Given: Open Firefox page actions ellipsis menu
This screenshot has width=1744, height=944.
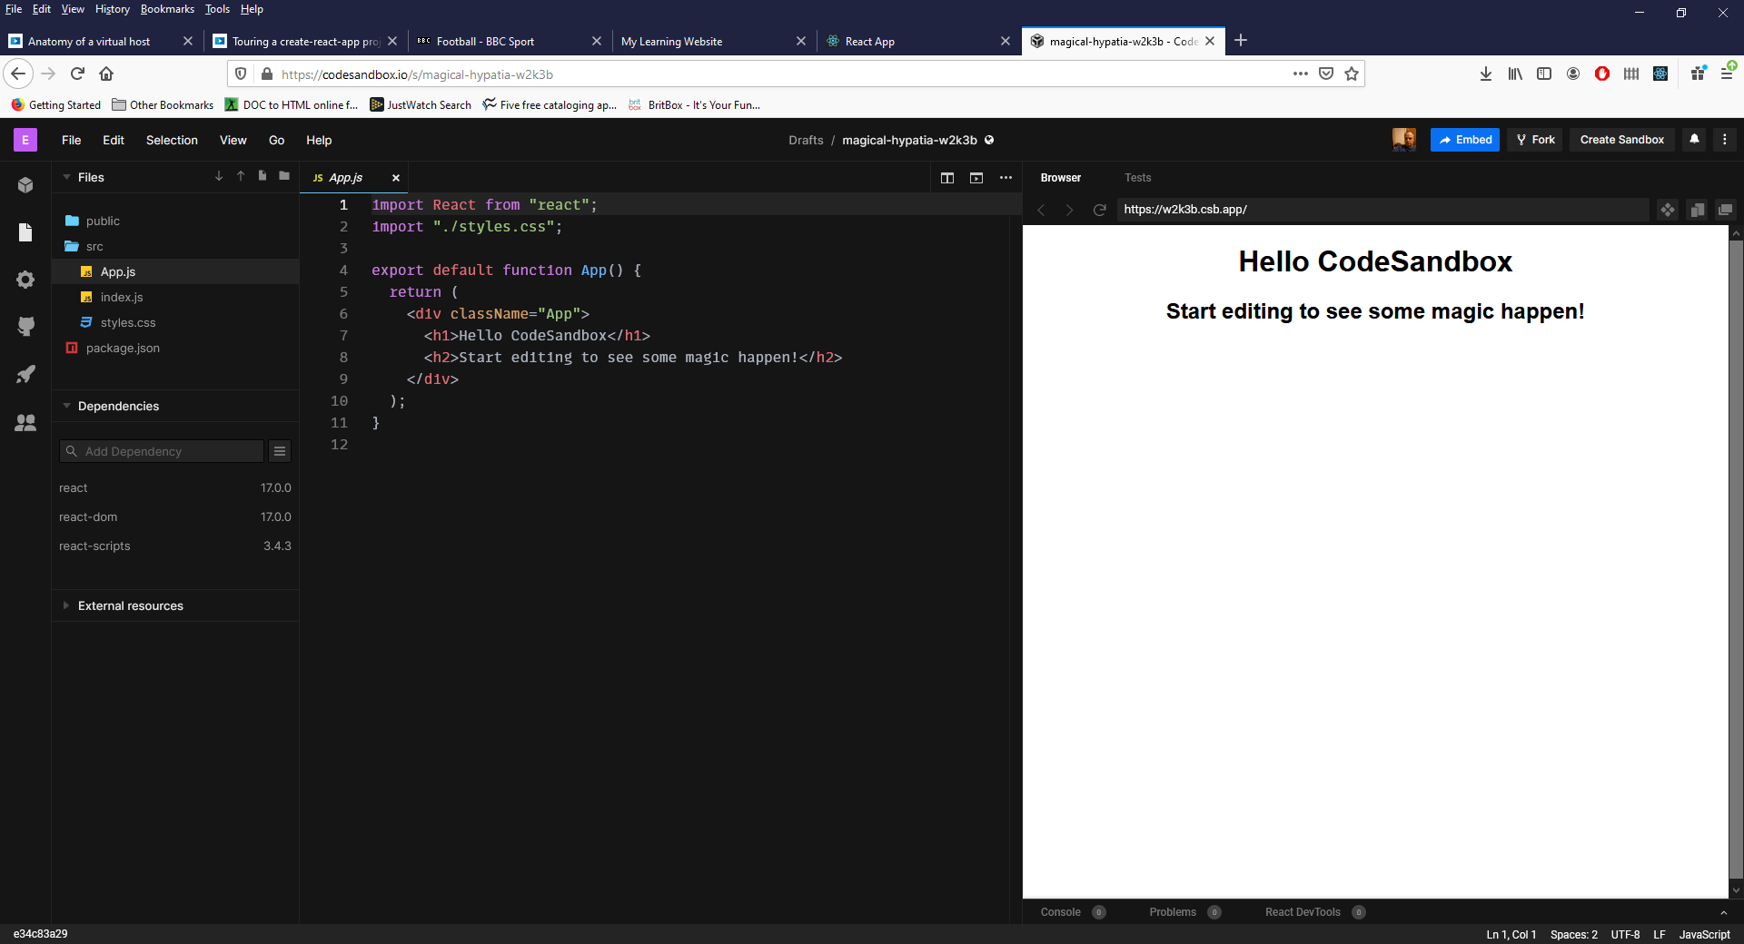Looking at the screenshot, I should click(x=1301, y=74).
